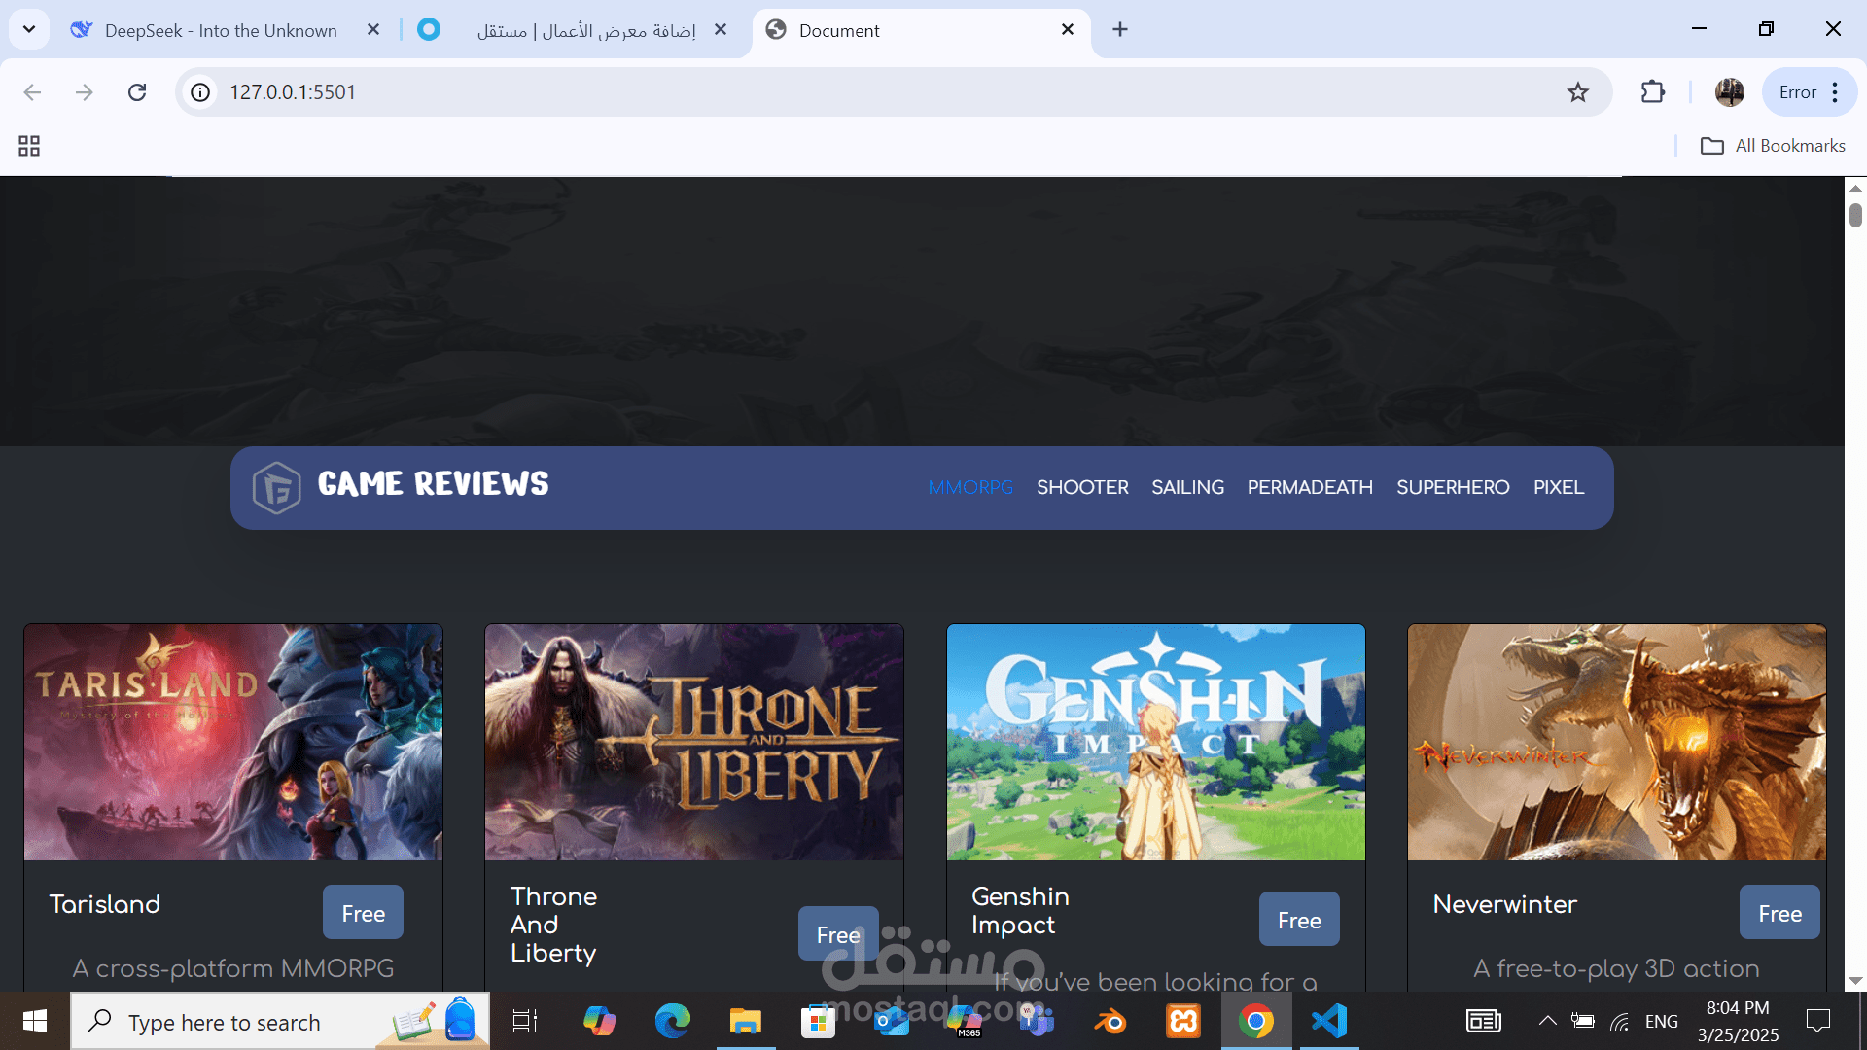Expand the tab search dropdown
The height and width of the screenshot is (1050, 1867).
29,30
